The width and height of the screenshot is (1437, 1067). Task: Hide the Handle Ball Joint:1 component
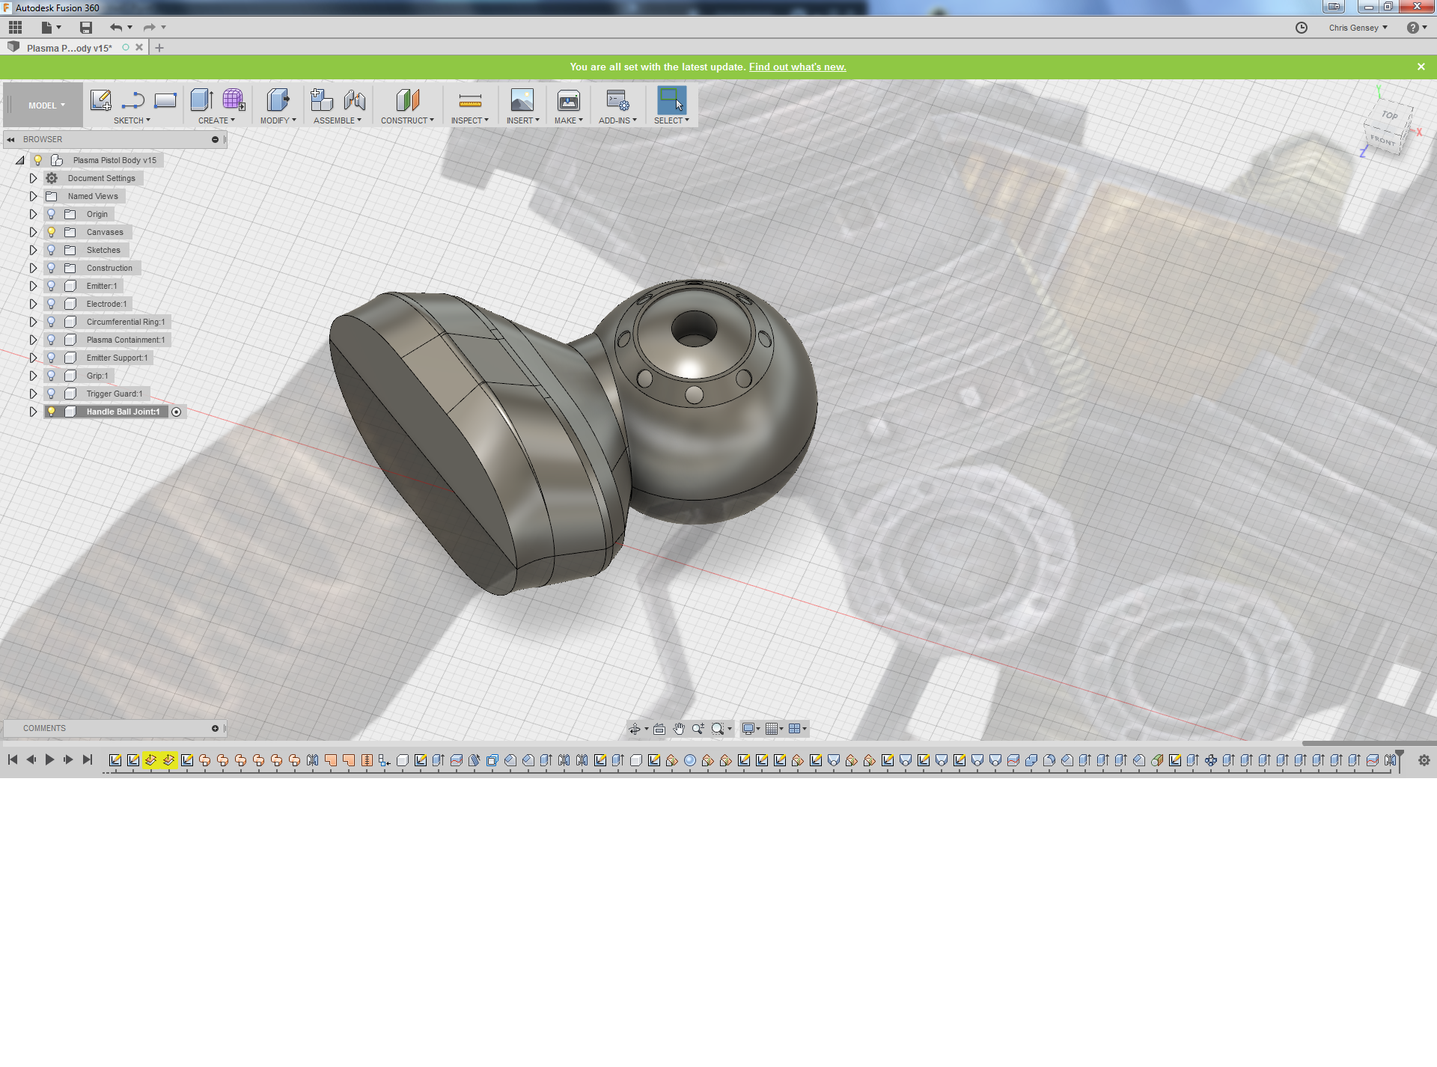click(x=52, y=412)
